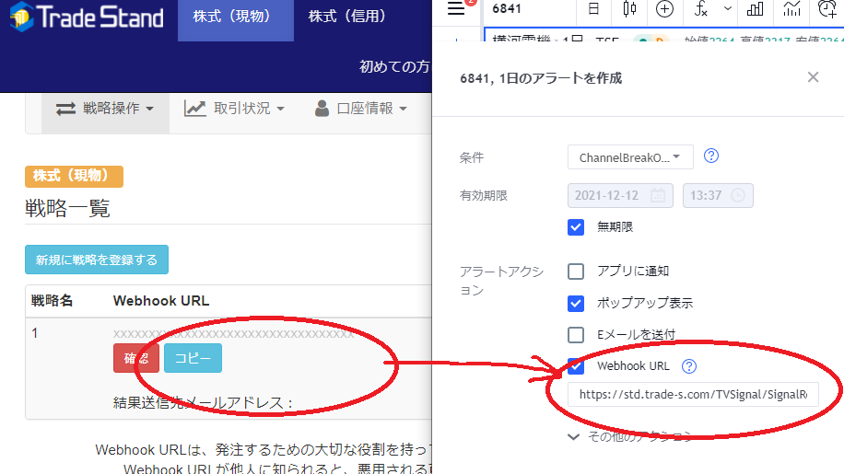
Task: Open the candlestick chart style icon
Action: click(629, 8)
